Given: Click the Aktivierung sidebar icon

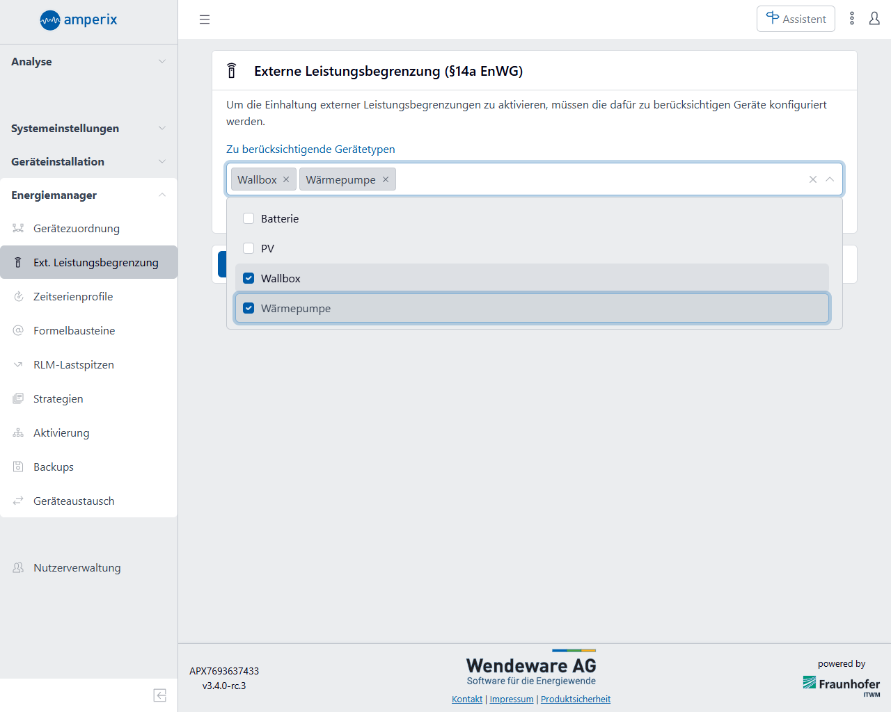Looking at the screenshot, I should [18, 432].
